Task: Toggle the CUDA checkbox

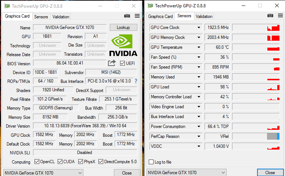Action: pyautogui.click(x=60, y=161)
